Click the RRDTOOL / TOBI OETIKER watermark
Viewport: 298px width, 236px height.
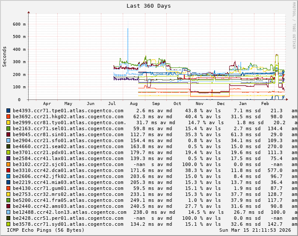coord(294,25)
